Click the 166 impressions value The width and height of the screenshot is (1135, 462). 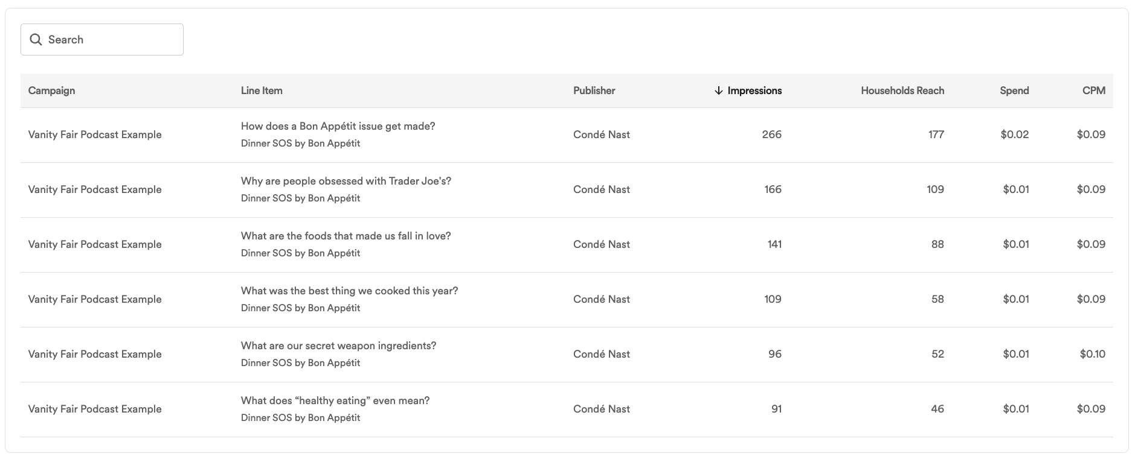(773, 189)
